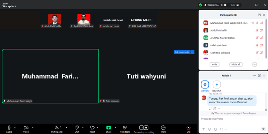
Task: Open participants panel more options button
Action: 255,64
